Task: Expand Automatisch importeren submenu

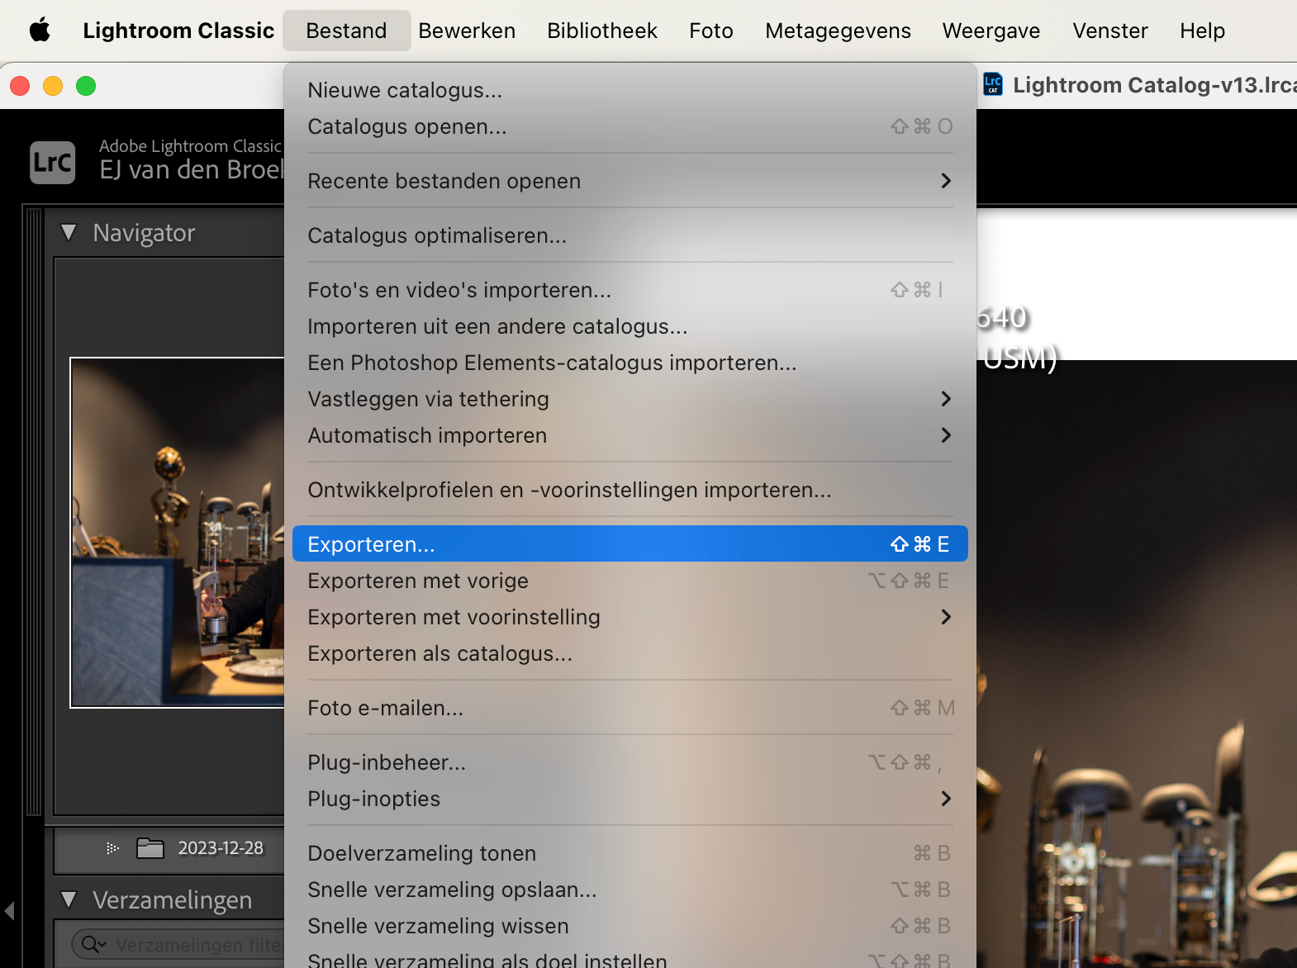Action: [629, 435]
